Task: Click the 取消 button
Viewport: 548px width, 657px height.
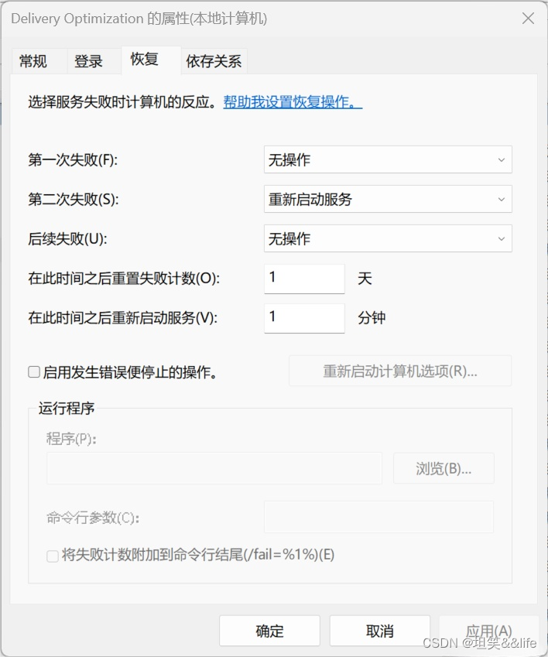Action: (379, 631)
